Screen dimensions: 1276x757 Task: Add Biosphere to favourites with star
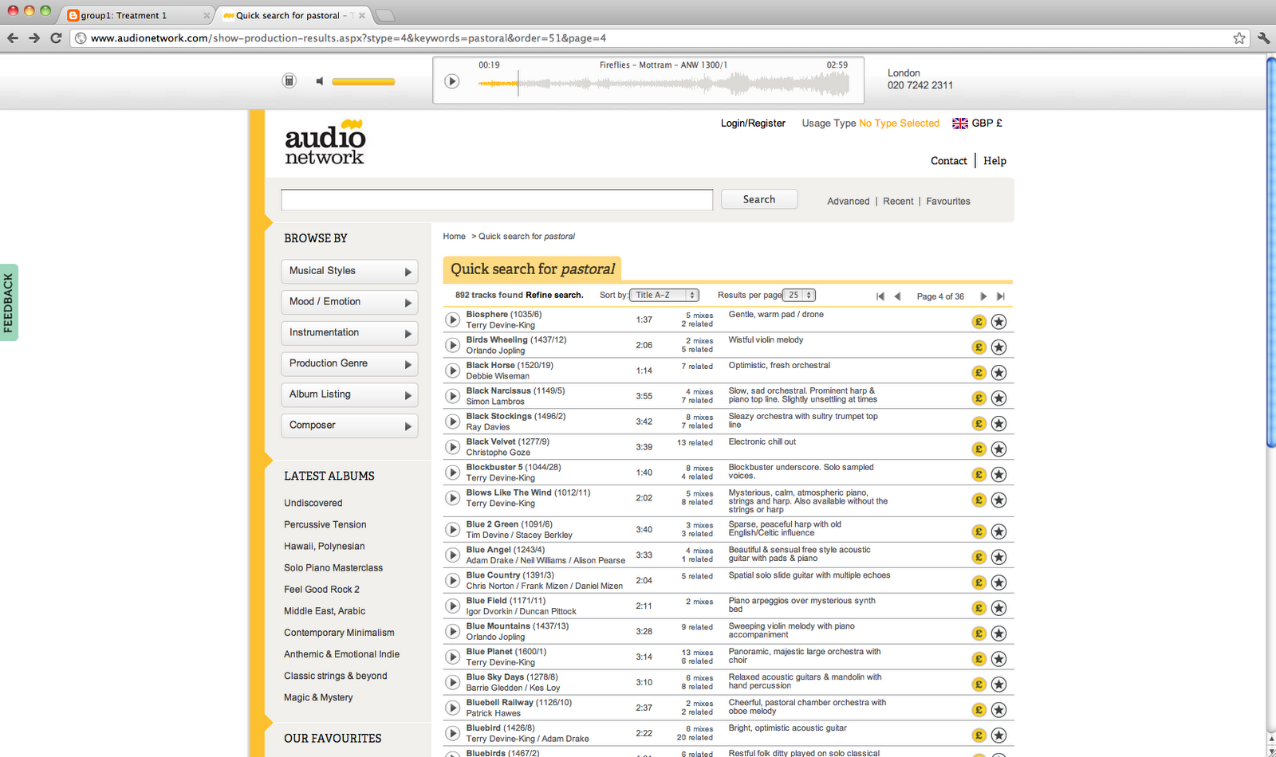coord(998,322)
